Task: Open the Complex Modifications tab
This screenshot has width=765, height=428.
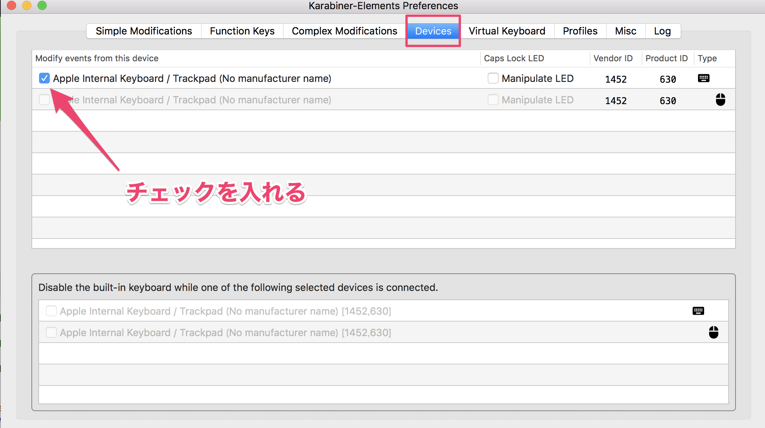Action: click(x=344, y=31)
